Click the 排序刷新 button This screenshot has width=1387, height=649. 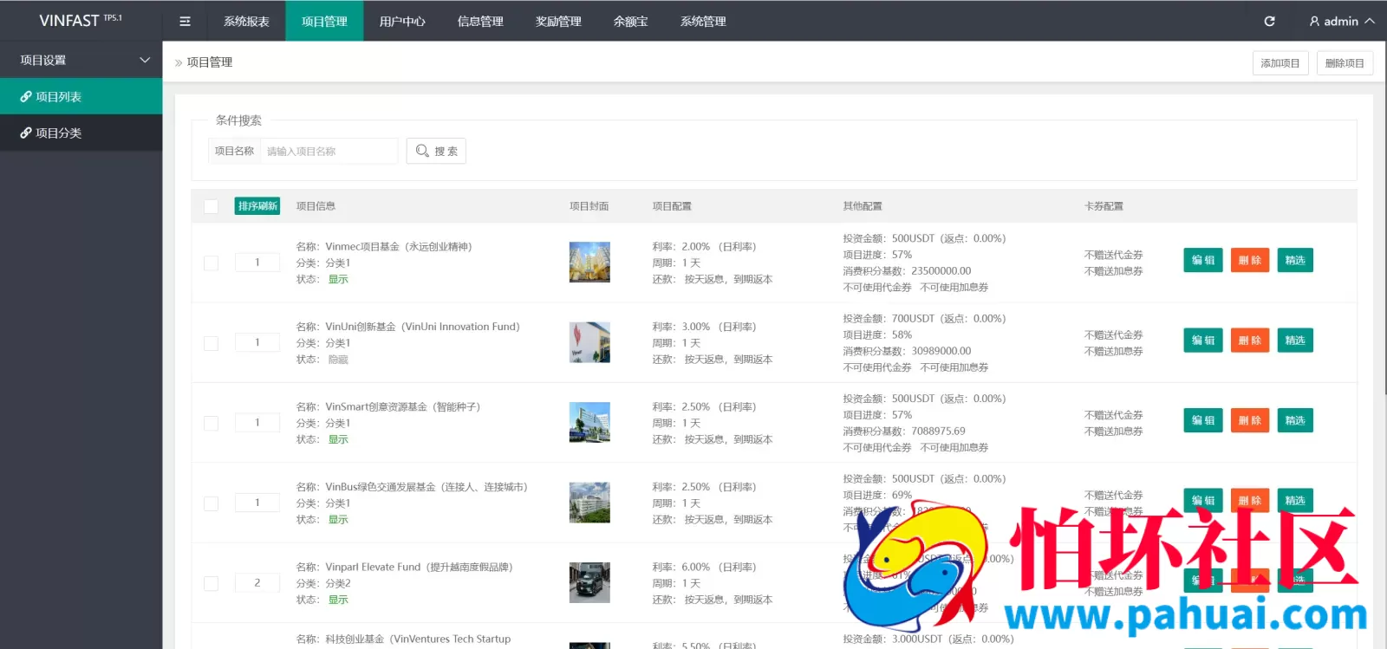tap(257, 206)
